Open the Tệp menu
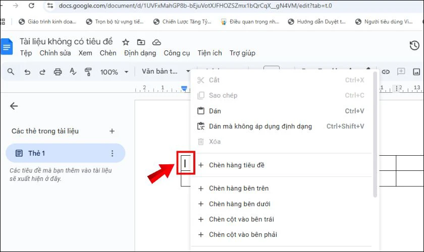Screen dimensions: 424x252 (x=26, y=53)
